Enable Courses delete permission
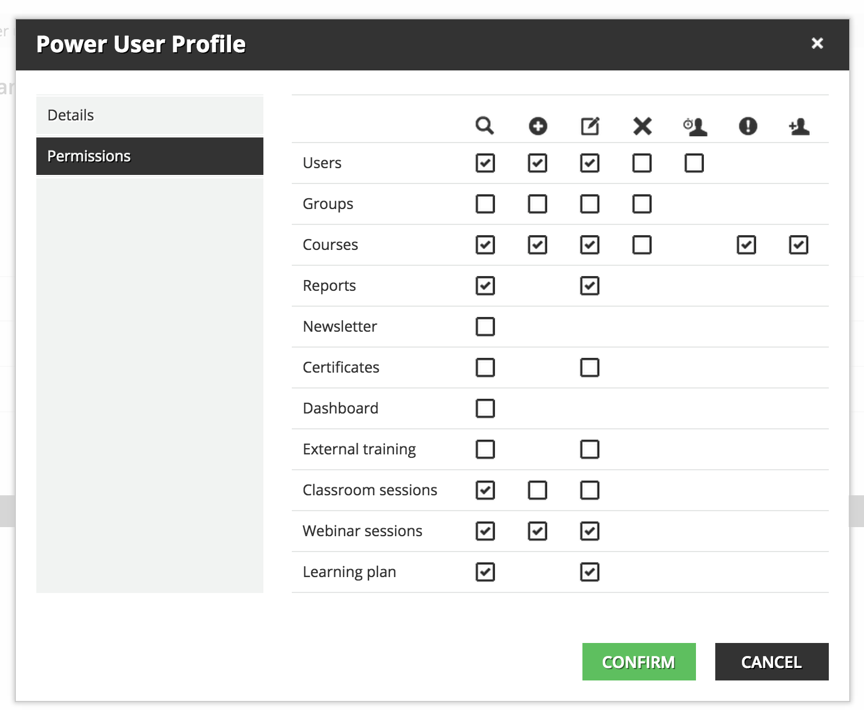 point(642,245)
